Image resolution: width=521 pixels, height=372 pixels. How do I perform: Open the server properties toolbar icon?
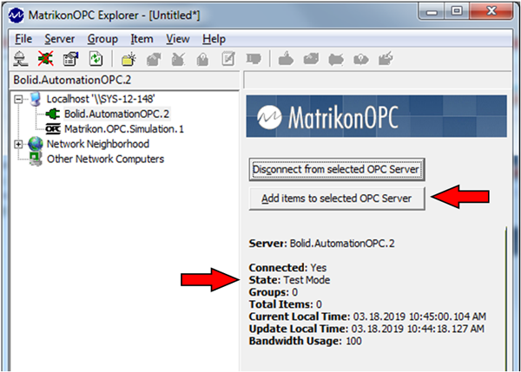(68, 59)
